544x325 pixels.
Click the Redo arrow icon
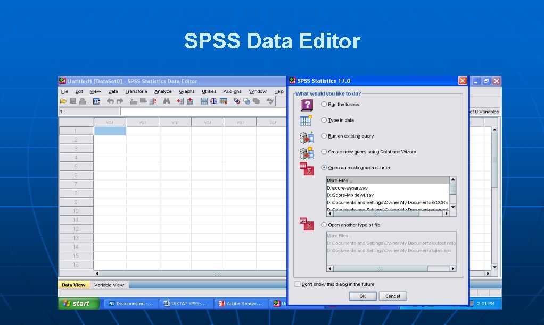pyautogui.click(x=120, y=101)
